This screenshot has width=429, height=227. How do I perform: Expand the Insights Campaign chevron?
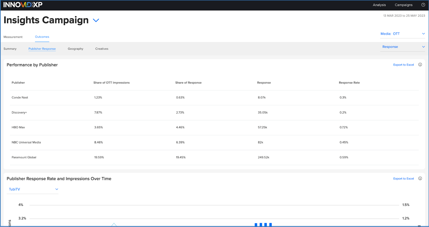point(96,20)
